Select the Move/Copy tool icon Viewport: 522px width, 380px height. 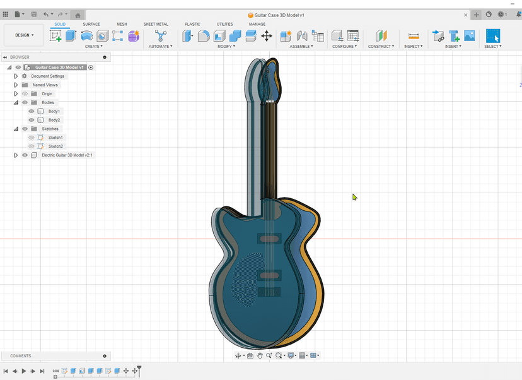267,36
